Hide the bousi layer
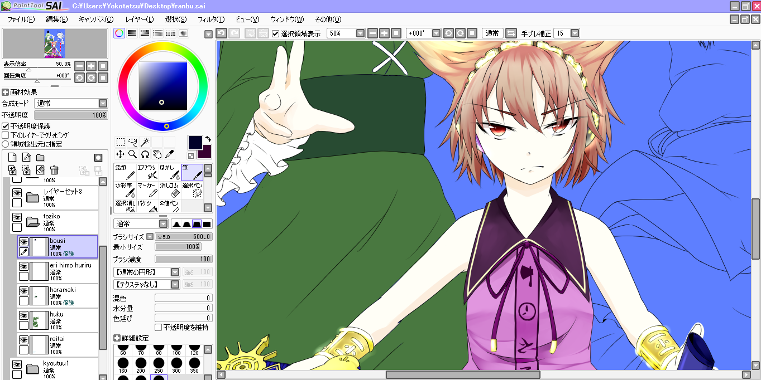 click(x=23, y=242)
